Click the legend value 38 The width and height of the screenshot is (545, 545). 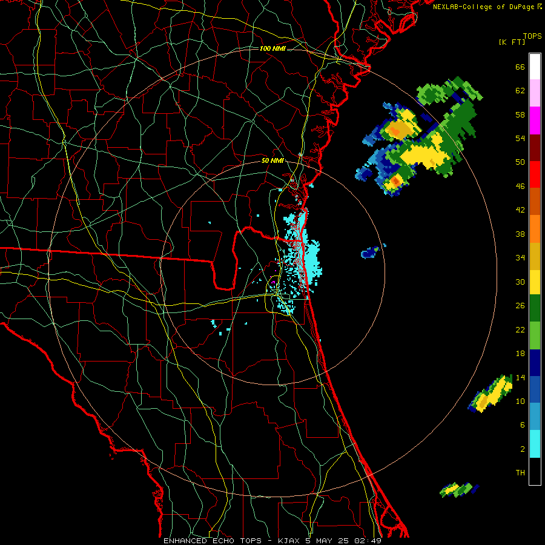point(520,234)
